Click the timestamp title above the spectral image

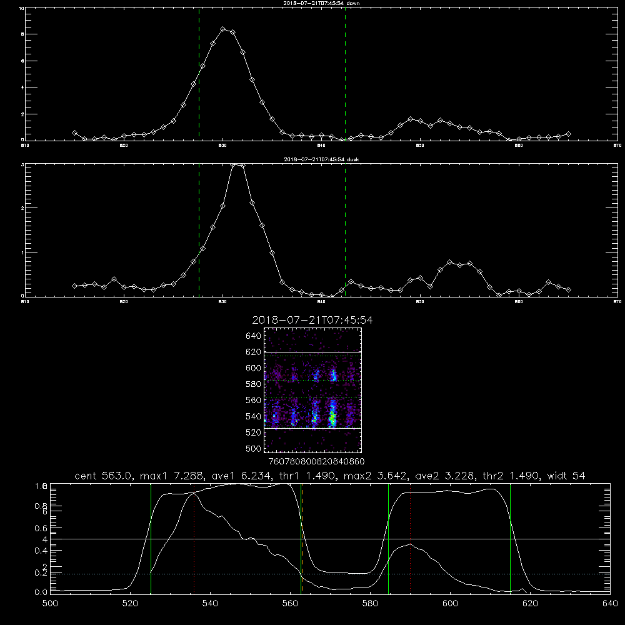tap(312, 320)
